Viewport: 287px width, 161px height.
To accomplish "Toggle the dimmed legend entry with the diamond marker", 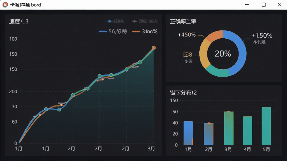I will point(145,21).
